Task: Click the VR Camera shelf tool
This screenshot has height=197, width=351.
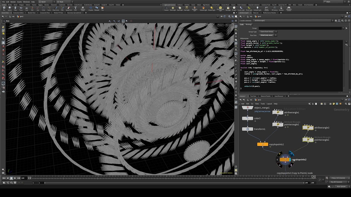Action: tap(274, 8)
